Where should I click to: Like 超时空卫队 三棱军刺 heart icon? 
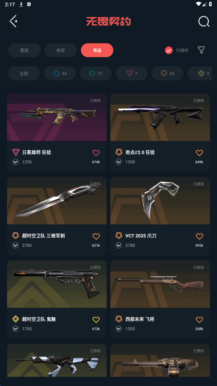click(x=96, y=236)
